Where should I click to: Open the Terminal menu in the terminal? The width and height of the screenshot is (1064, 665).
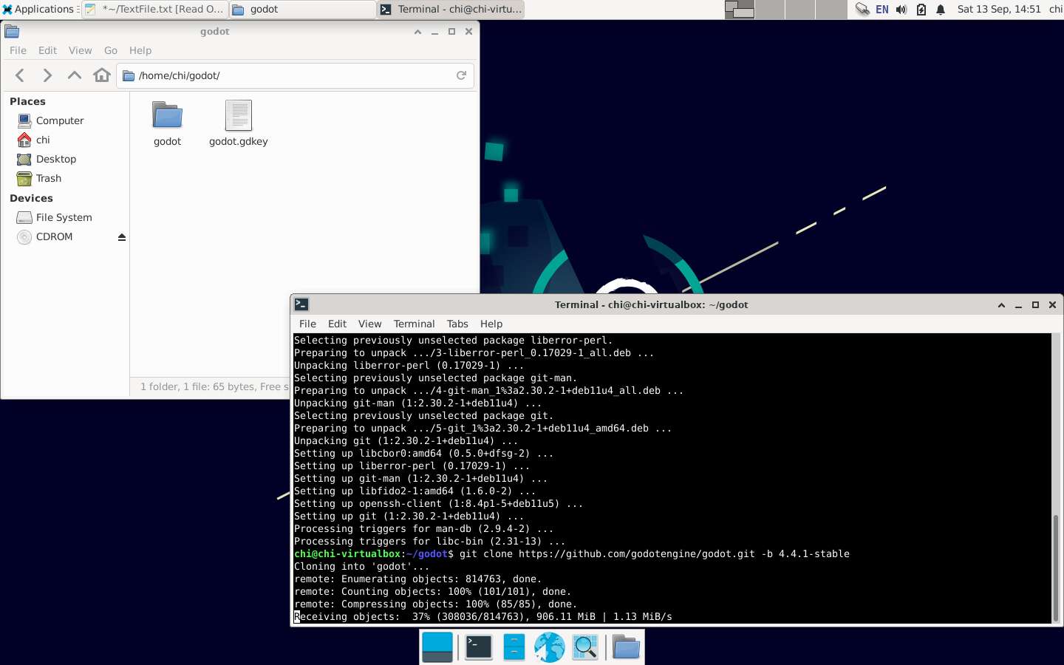click(414, 324)
